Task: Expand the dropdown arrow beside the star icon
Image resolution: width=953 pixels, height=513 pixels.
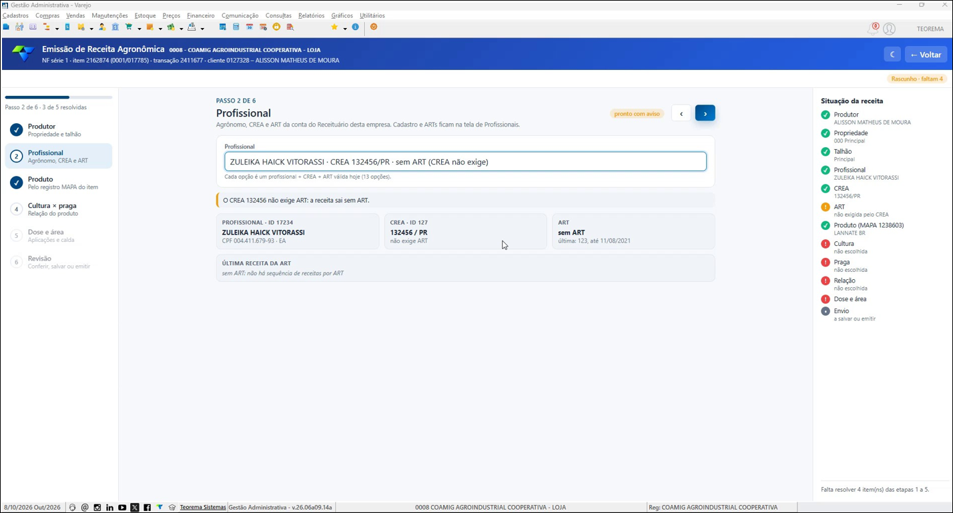Action: click(x=345, y=29)
